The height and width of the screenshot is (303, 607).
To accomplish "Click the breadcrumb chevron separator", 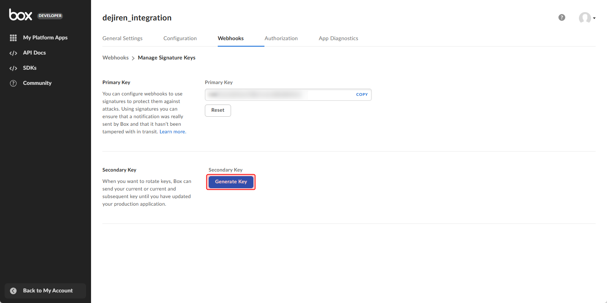I will 133,58.
